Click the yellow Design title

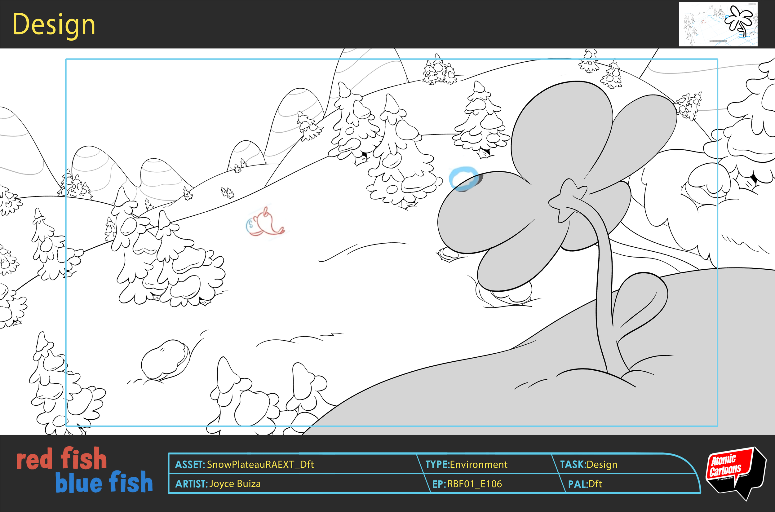click(x=54, y=23)
